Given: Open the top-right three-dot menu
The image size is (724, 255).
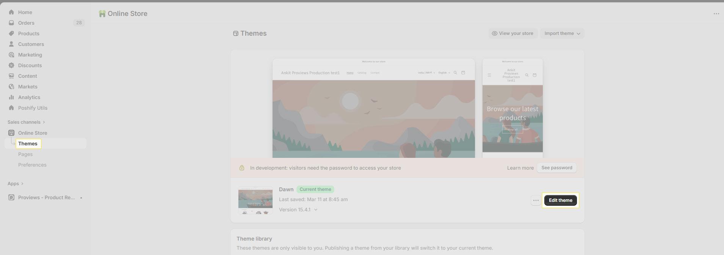Looking at the screenshot, I should (x=716, y=14).
